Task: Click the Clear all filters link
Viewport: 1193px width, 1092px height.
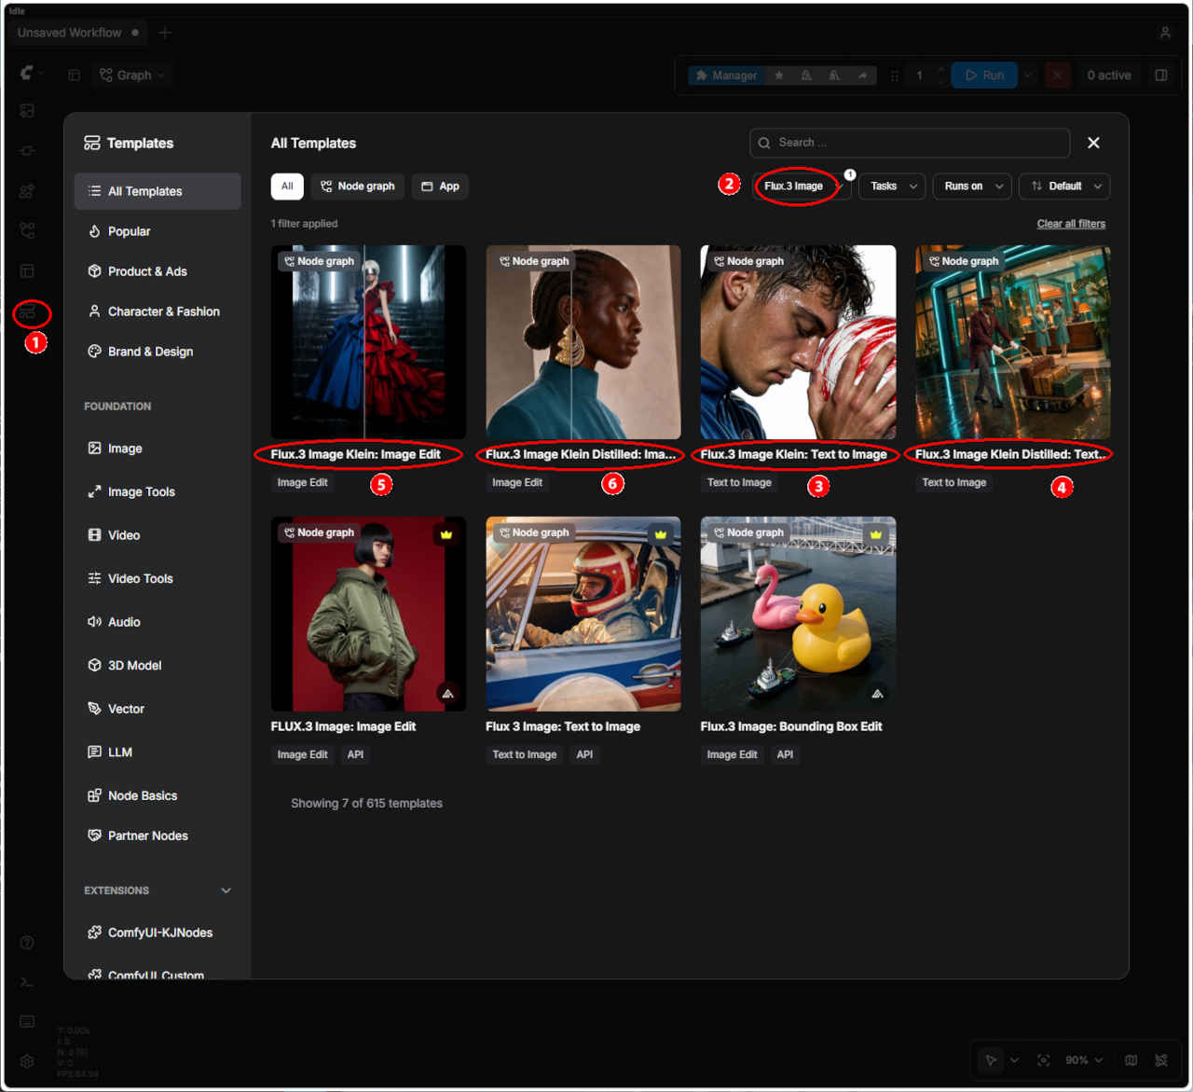Action: pyautogui.click(x=1071, y=224)
